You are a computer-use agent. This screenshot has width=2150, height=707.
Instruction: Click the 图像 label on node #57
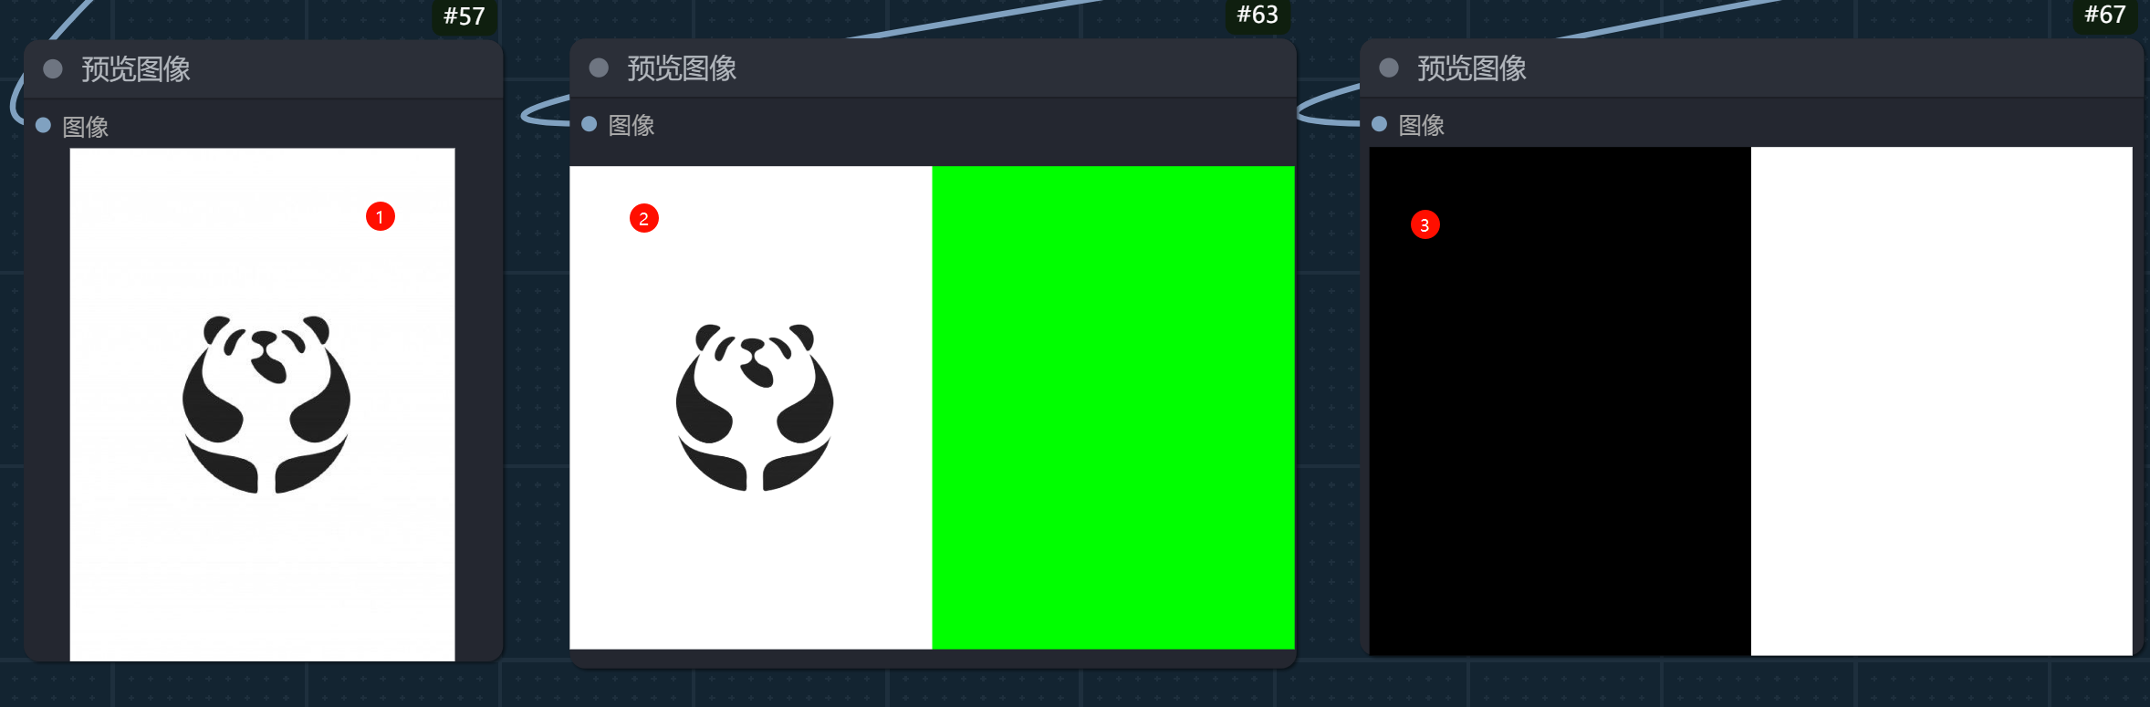click(x=86, y=127)
